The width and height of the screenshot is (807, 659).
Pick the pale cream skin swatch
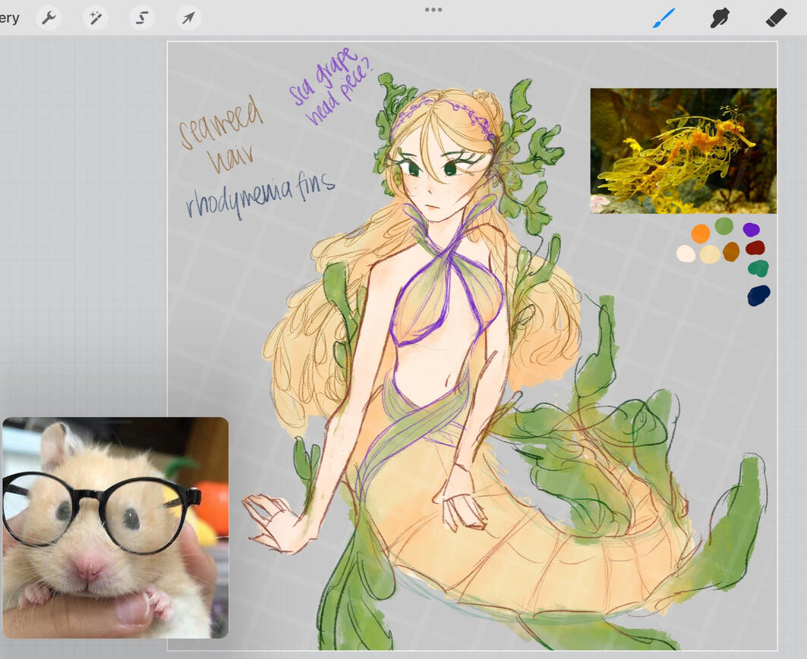(686, 253)
